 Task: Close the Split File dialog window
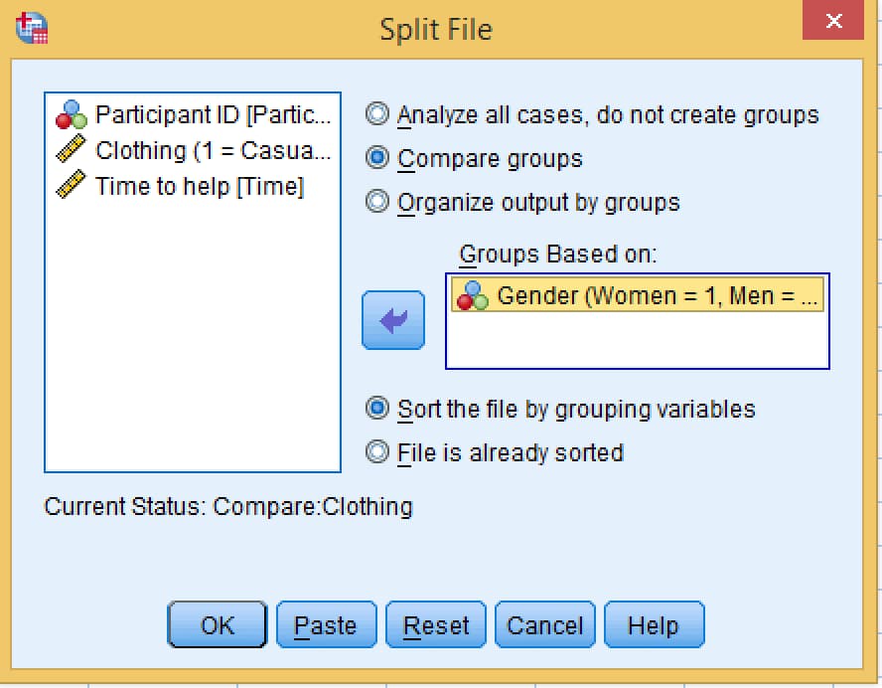coord(833,21)
